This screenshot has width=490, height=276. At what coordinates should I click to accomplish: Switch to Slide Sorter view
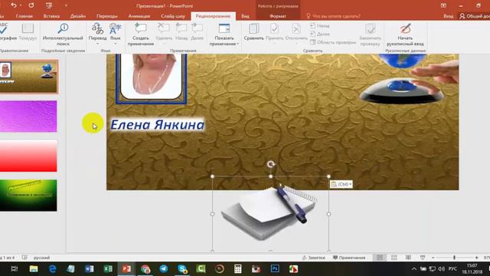[x=394, y=258]
